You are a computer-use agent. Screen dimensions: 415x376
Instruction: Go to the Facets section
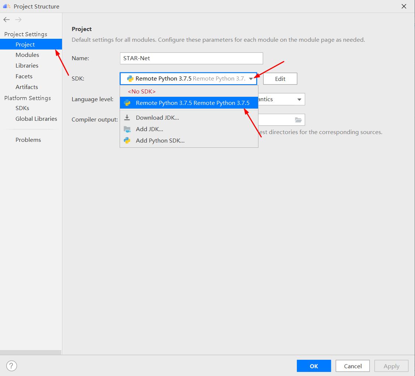click(24, 76)
